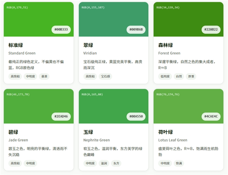Copy the #00A550 hex code pill
228x175 pixels.
point(136,117)
